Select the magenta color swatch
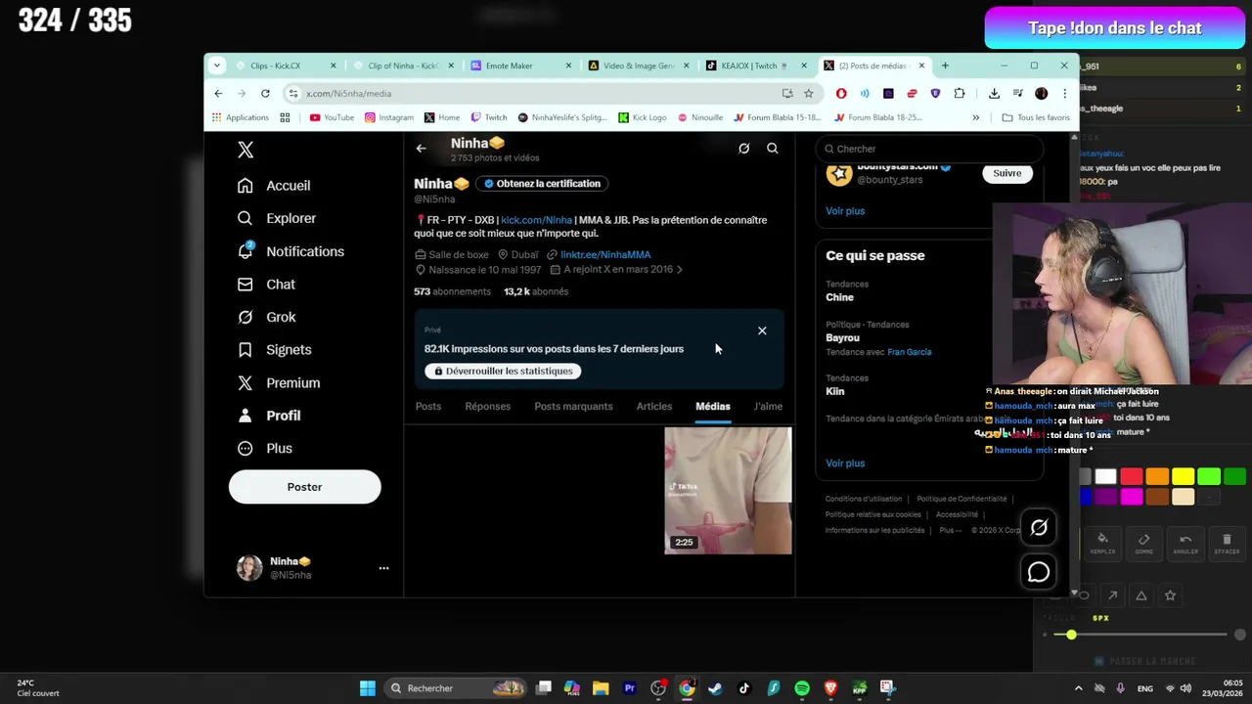The width and height of the screenshot is (1252, 704). pyautogui.click(x=1132, y=497)
